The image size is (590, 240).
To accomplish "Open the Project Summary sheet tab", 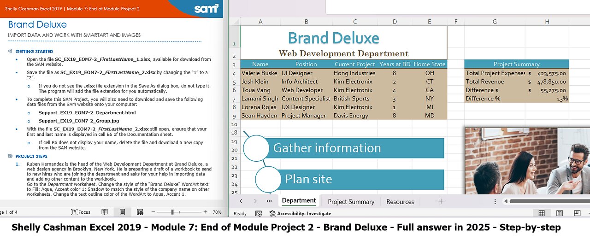I will pyautogui.click(x=351, y=201).
